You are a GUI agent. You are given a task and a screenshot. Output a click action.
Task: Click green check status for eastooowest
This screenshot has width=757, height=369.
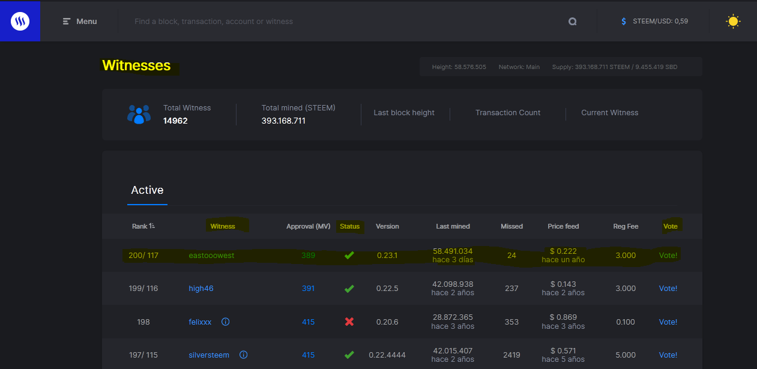click(x=349, y=255)
